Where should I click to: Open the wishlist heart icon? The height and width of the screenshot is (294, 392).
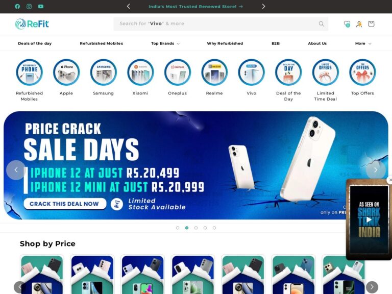click(x=347, y=24)
